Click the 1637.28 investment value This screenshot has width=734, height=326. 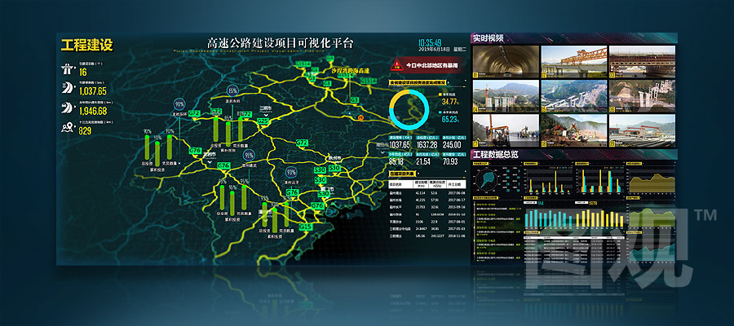point(427,145)
